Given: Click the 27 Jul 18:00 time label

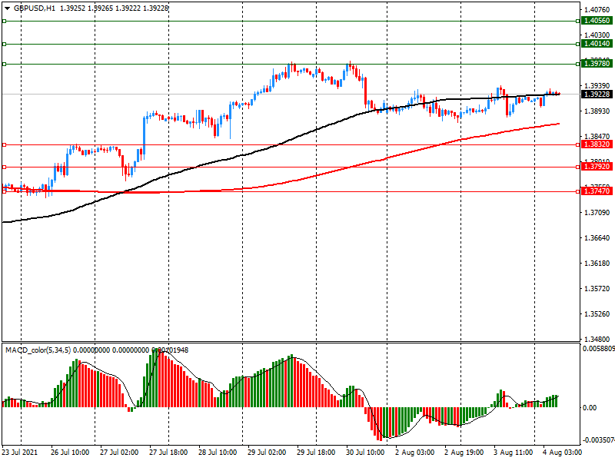Looking at the screenshot, I should 168,453.
